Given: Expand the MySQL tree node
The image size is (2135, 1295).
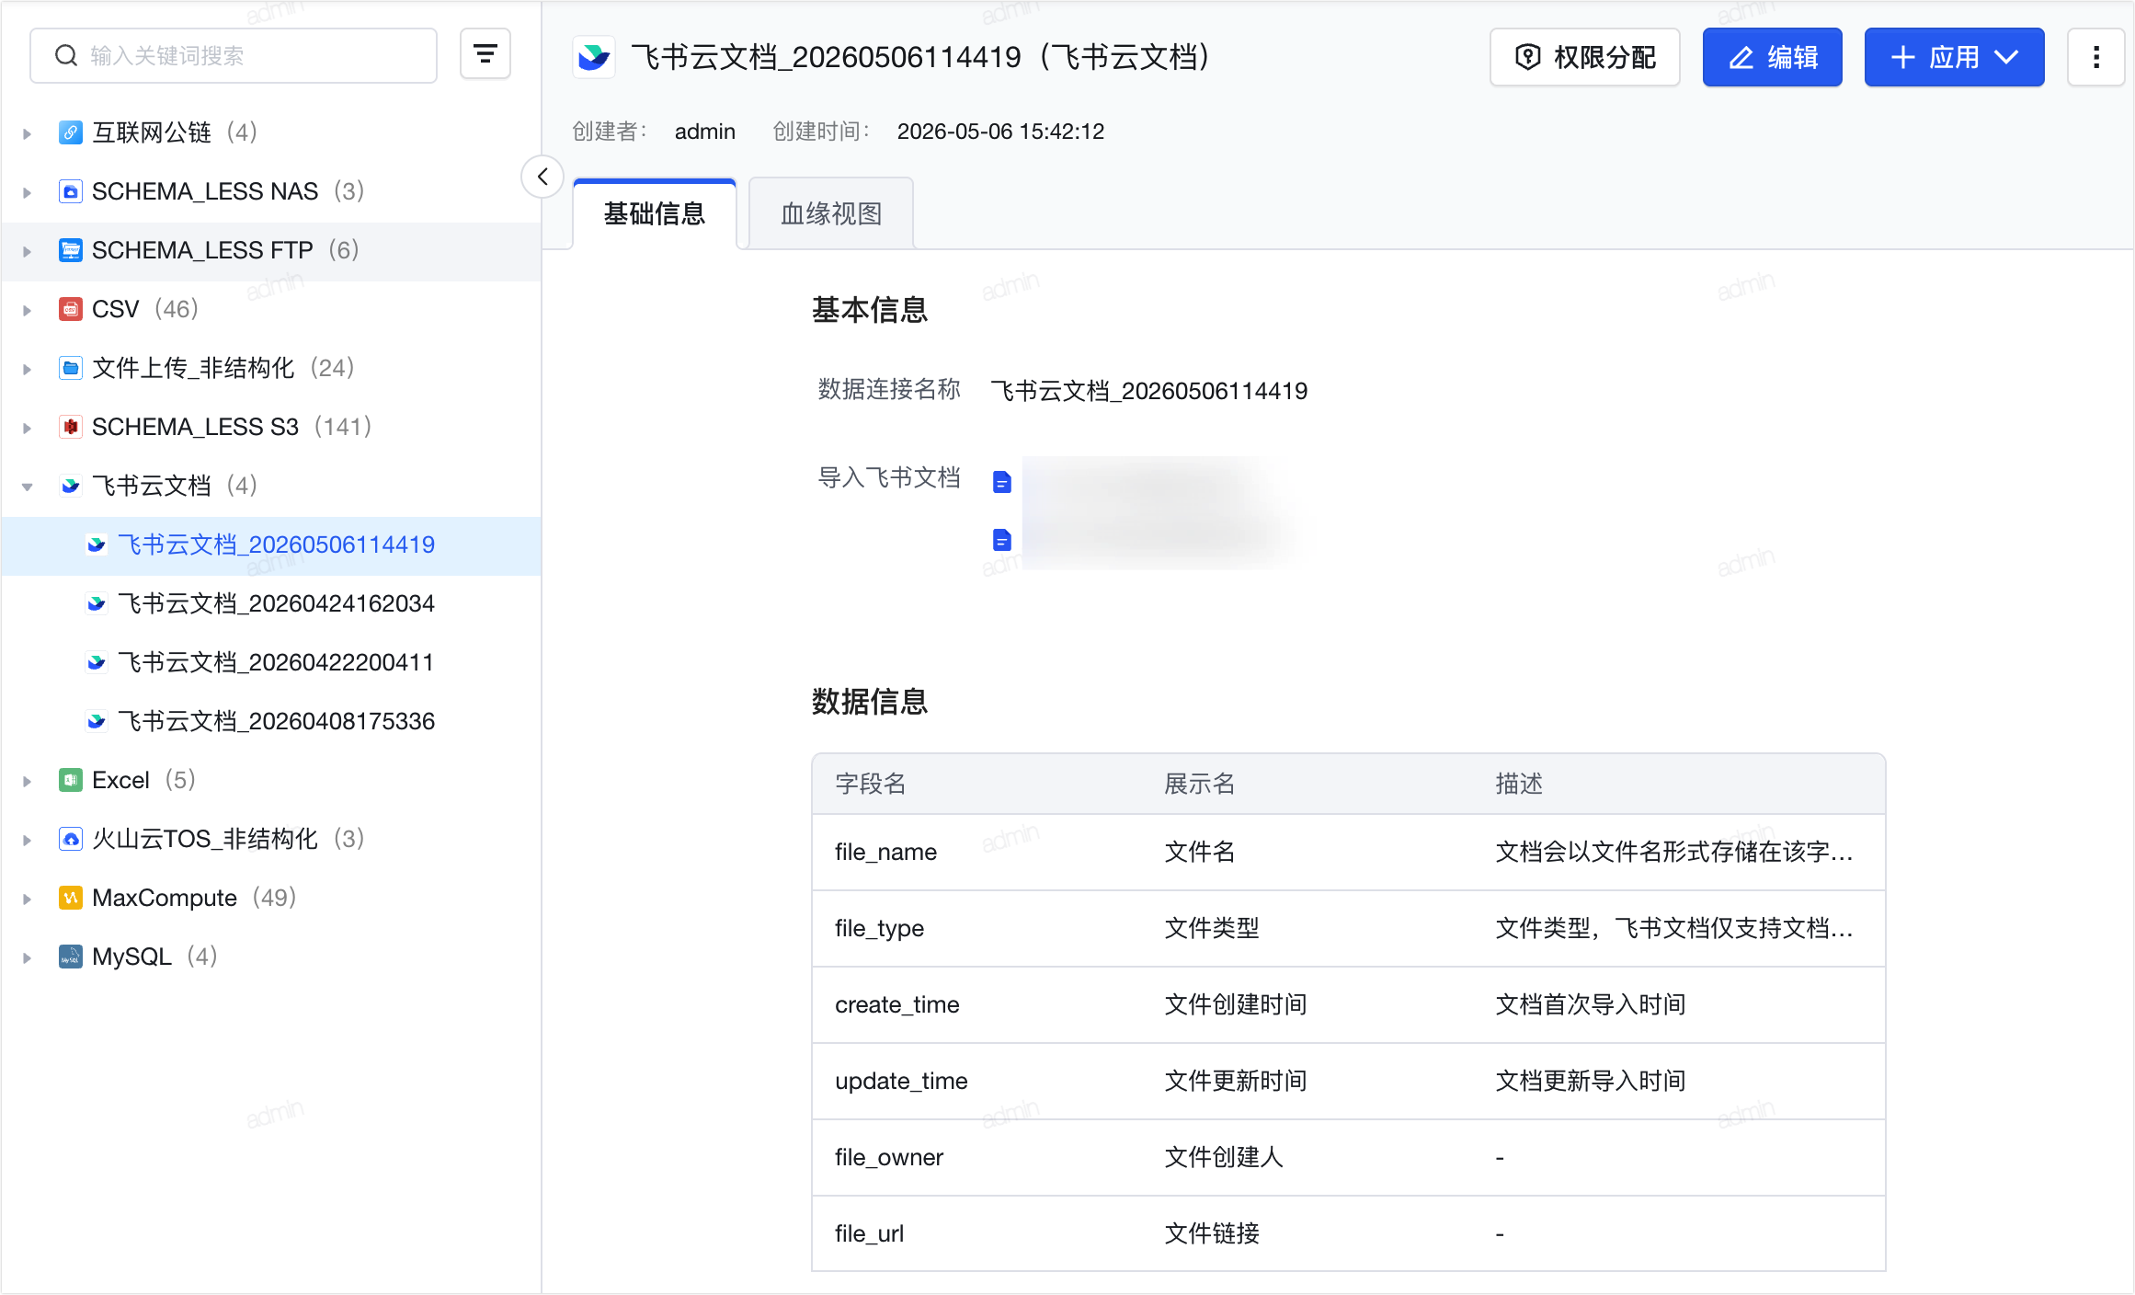Looking at the screenshot, I should tap(28, 957).
